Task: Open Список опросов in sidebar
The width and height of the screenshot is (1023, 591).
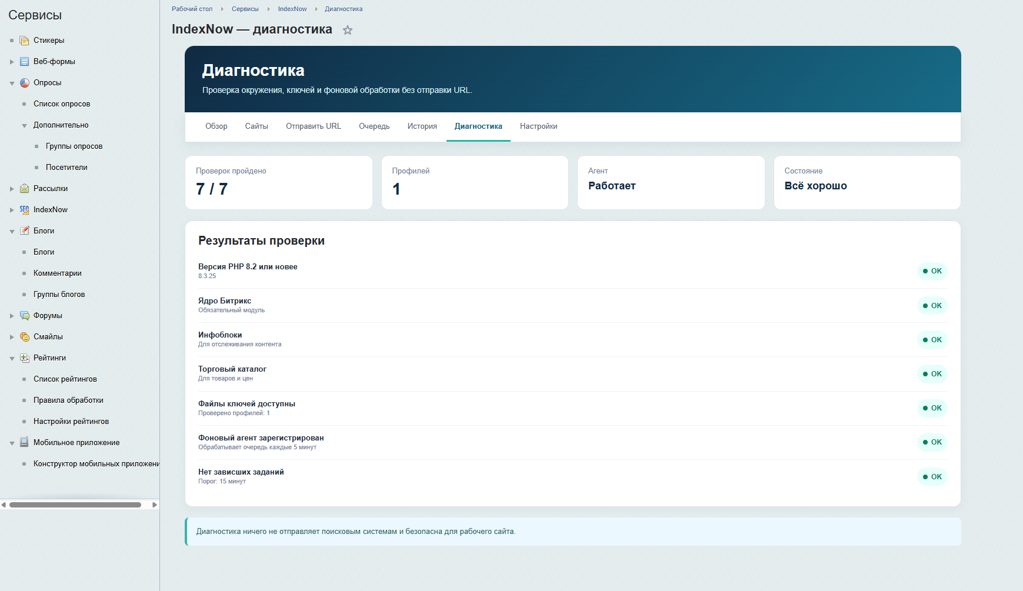Action: coord(62,104)
